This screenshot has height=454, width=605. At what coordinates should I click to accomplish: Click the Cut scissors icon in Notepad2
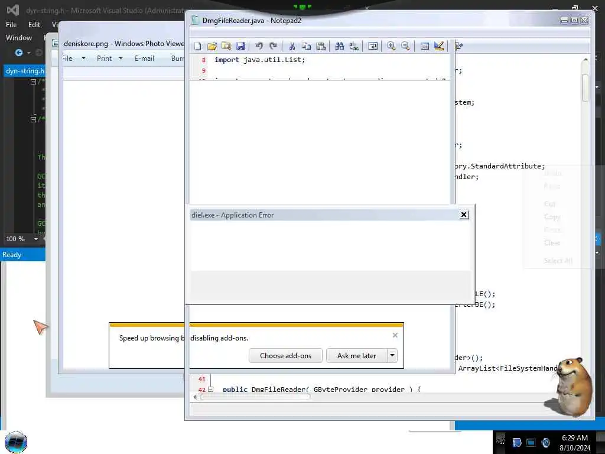tap(292, 46)
